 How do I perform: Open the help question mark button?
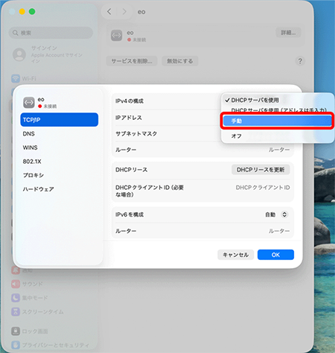tap(300, 61)
